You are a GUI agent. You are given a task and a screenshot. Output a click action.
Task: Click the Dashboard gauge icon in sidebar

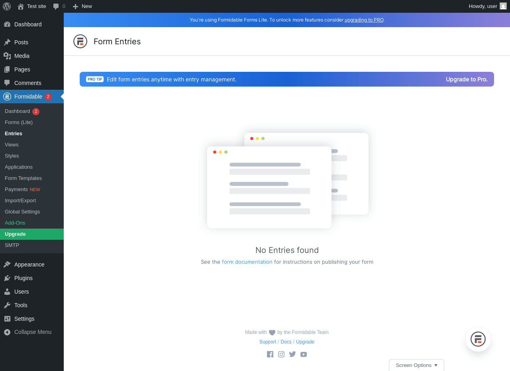[7, 24]
